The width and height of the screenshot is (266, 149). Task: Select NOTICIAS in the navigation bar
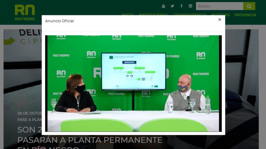[220, 15]
